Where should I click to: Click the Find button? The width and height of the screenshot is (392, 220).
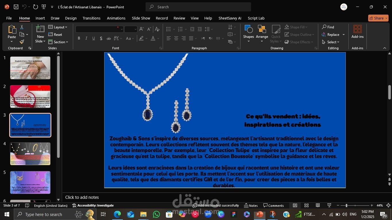pyautogui.click(x=328, y=27)
